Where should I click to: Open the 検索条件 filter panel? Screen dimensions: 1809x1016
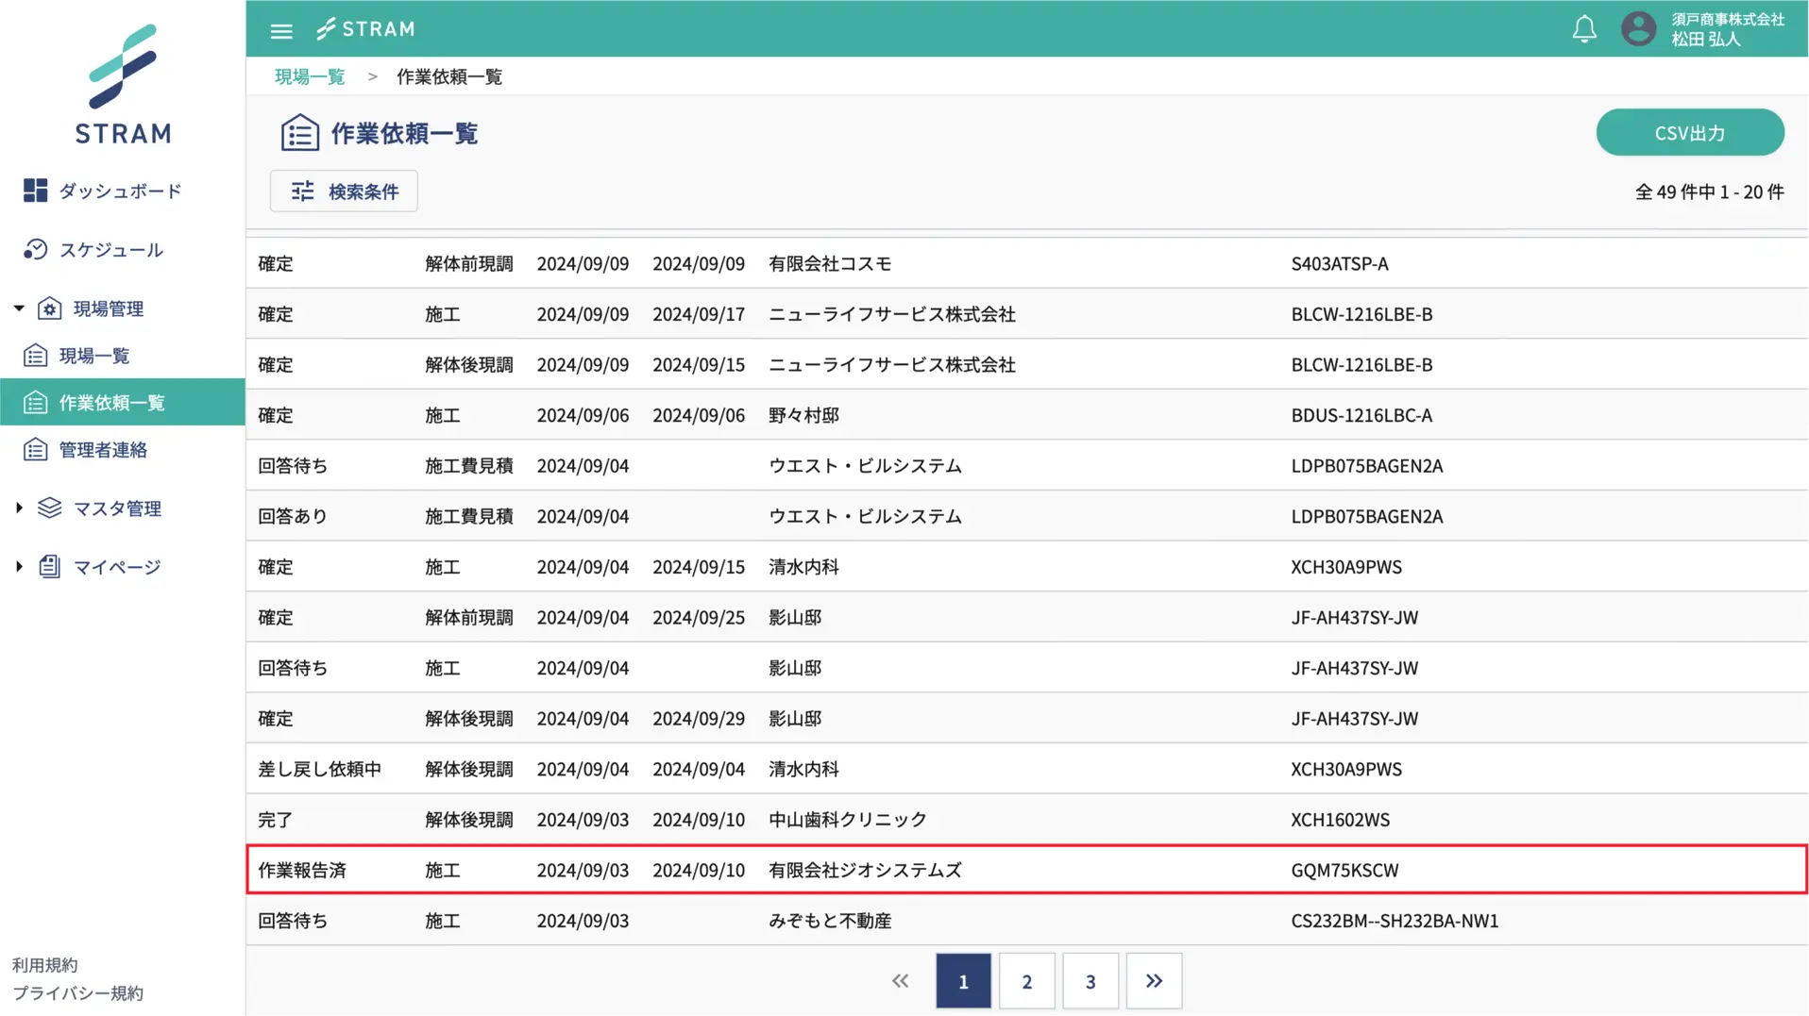click(x=344, y=192)
